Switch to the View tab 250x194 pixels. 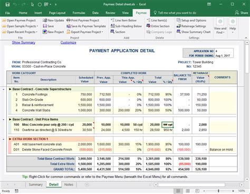point(126,13)
